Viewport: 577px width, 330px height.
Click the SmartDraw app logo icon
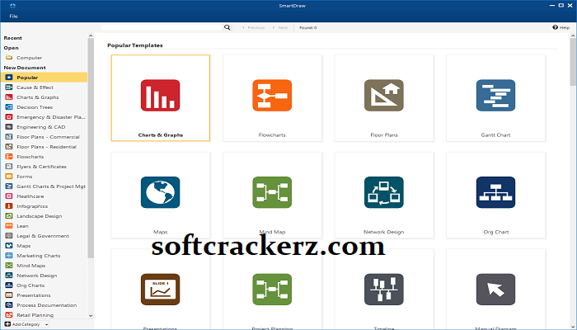[x=13, y=6]
